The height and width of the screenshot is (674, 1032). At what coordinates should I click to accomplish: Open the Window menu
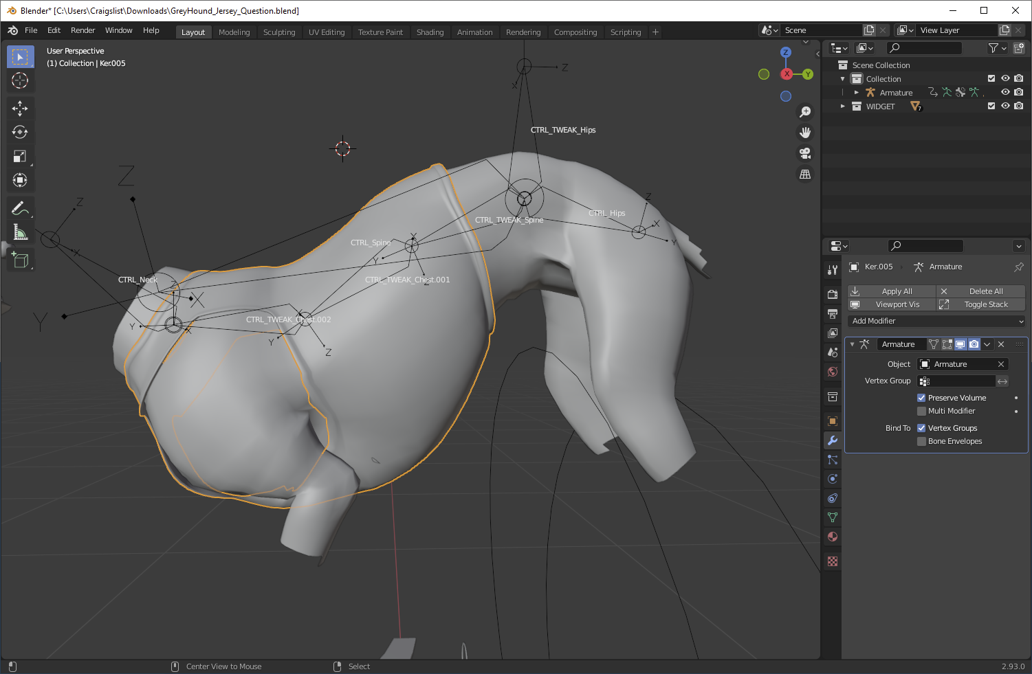coord(119,30)
